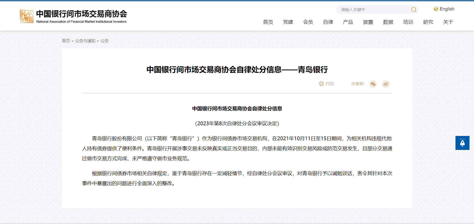Click the 打印 print link
The height and width of the screenshot is (224, 474).
point(330,84)
